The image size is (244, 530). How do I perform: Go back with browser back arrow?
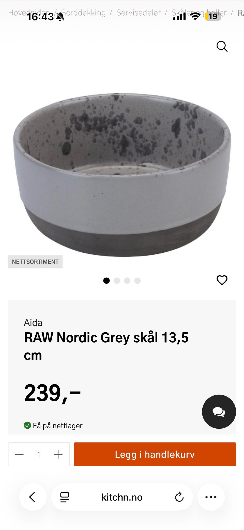click(32, 497)
